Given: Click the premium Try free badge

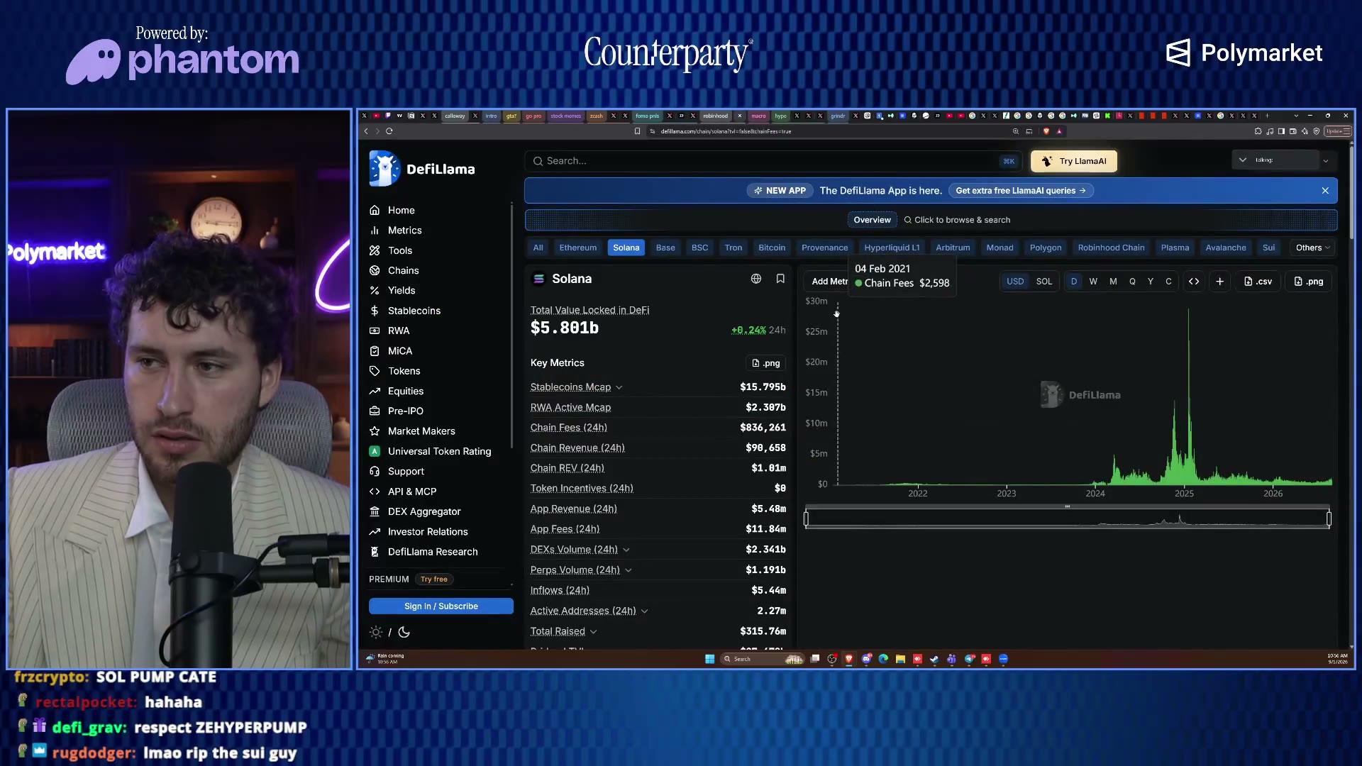Looking at the screenshot, I should point(434,579).
